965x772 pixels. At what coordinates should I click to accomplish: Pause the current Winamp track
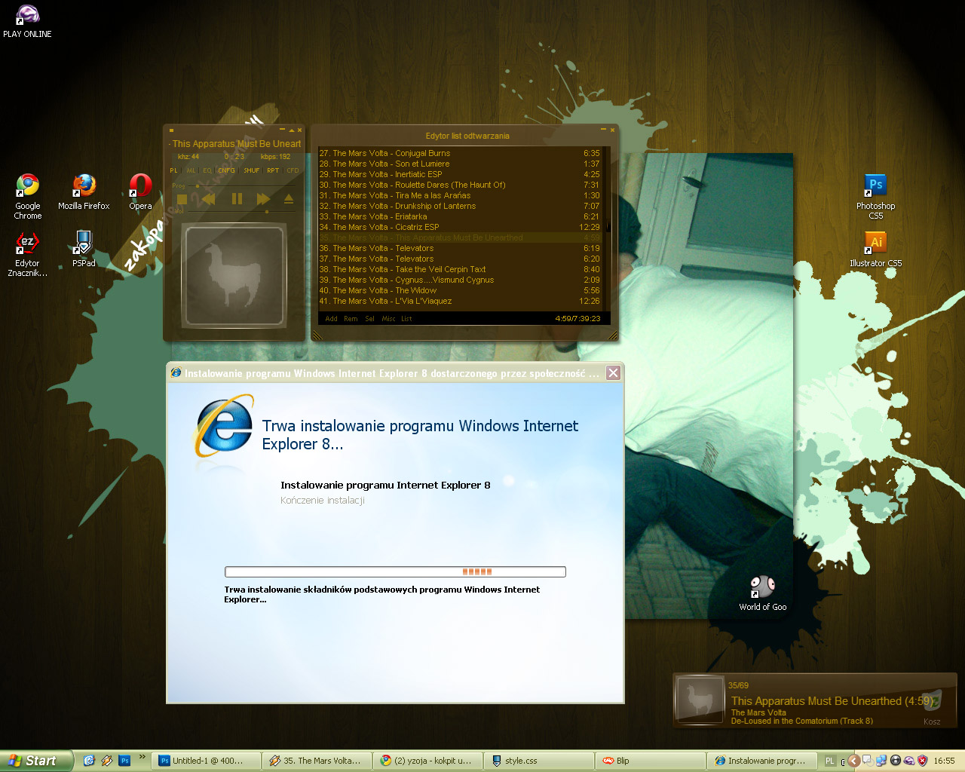[237, 199]
